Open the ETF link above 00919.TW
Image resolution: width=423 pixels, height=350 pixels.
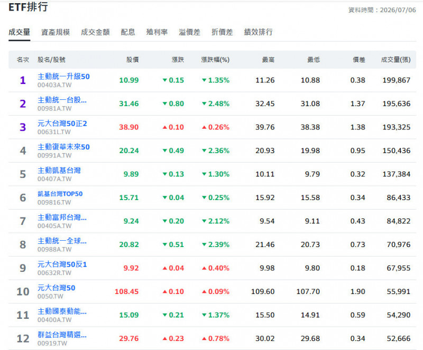click(62, 335)
